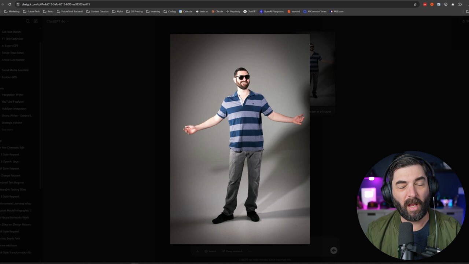This screenshot has width=469, height=264.
Task: Open the mymind bookmark
Action: click(x=294, y=11)
